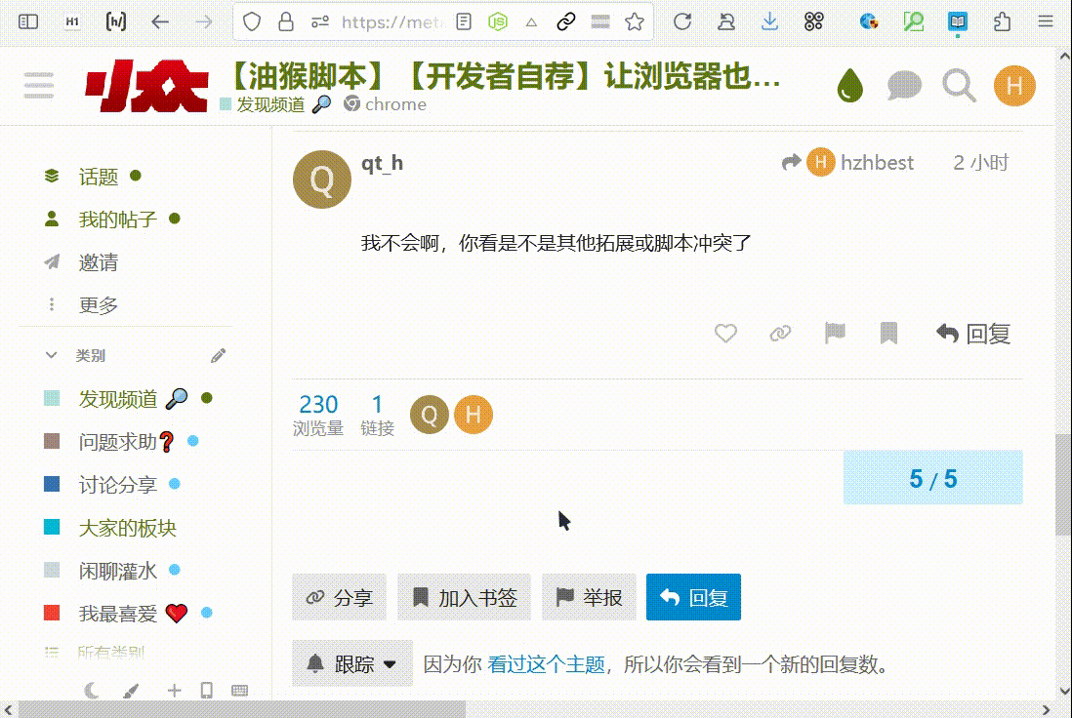Collapse the 类别 section in sidebar
Viewport: 1072px width, 718px height.
tap(52, 356)
